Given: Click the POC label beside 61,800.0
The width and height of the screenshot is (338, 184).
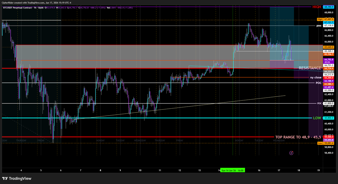Looking at the screenshot, I should click(x=319, y=104).
